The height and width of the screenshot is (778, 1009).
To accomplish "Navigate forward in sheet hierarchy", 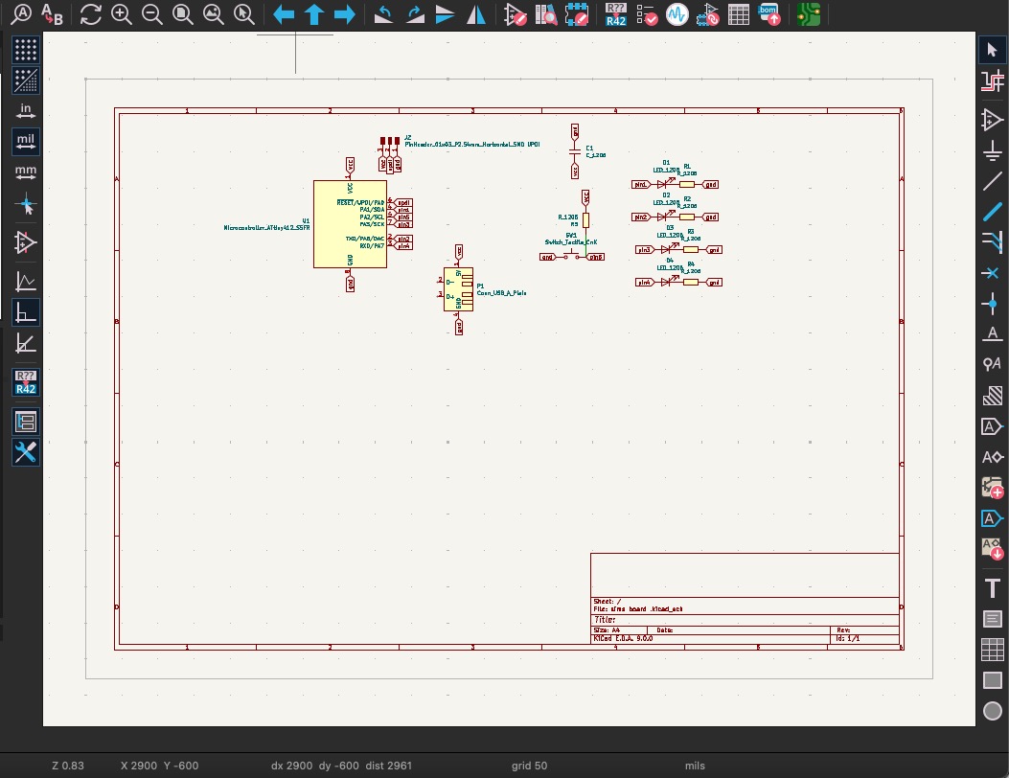I will (345, 14).
